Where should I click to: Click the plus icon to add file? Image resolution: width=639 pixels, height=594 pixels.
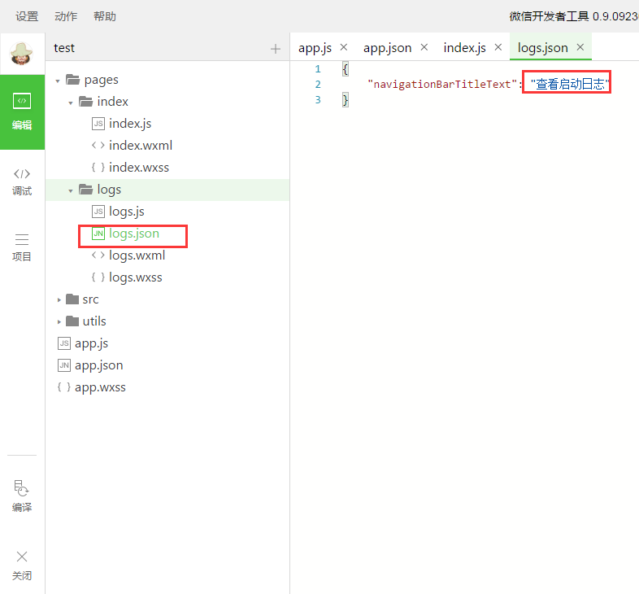(275, 49)
